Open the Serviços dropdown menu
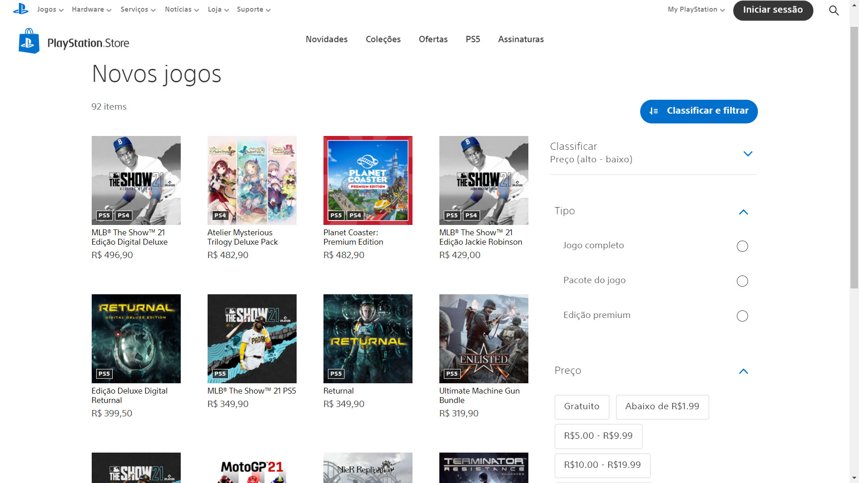This screenshot has height=483, width=859. pyautogui.click(x=138, y=9)
